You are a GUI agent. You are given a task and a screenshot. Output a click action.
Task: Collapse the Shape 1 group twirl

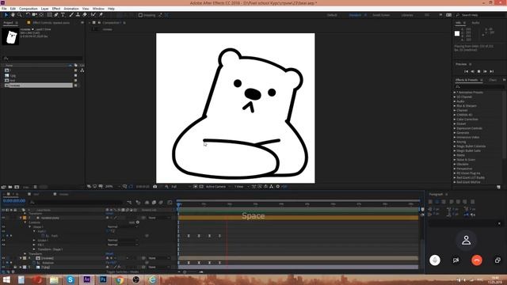coord(30,227)
